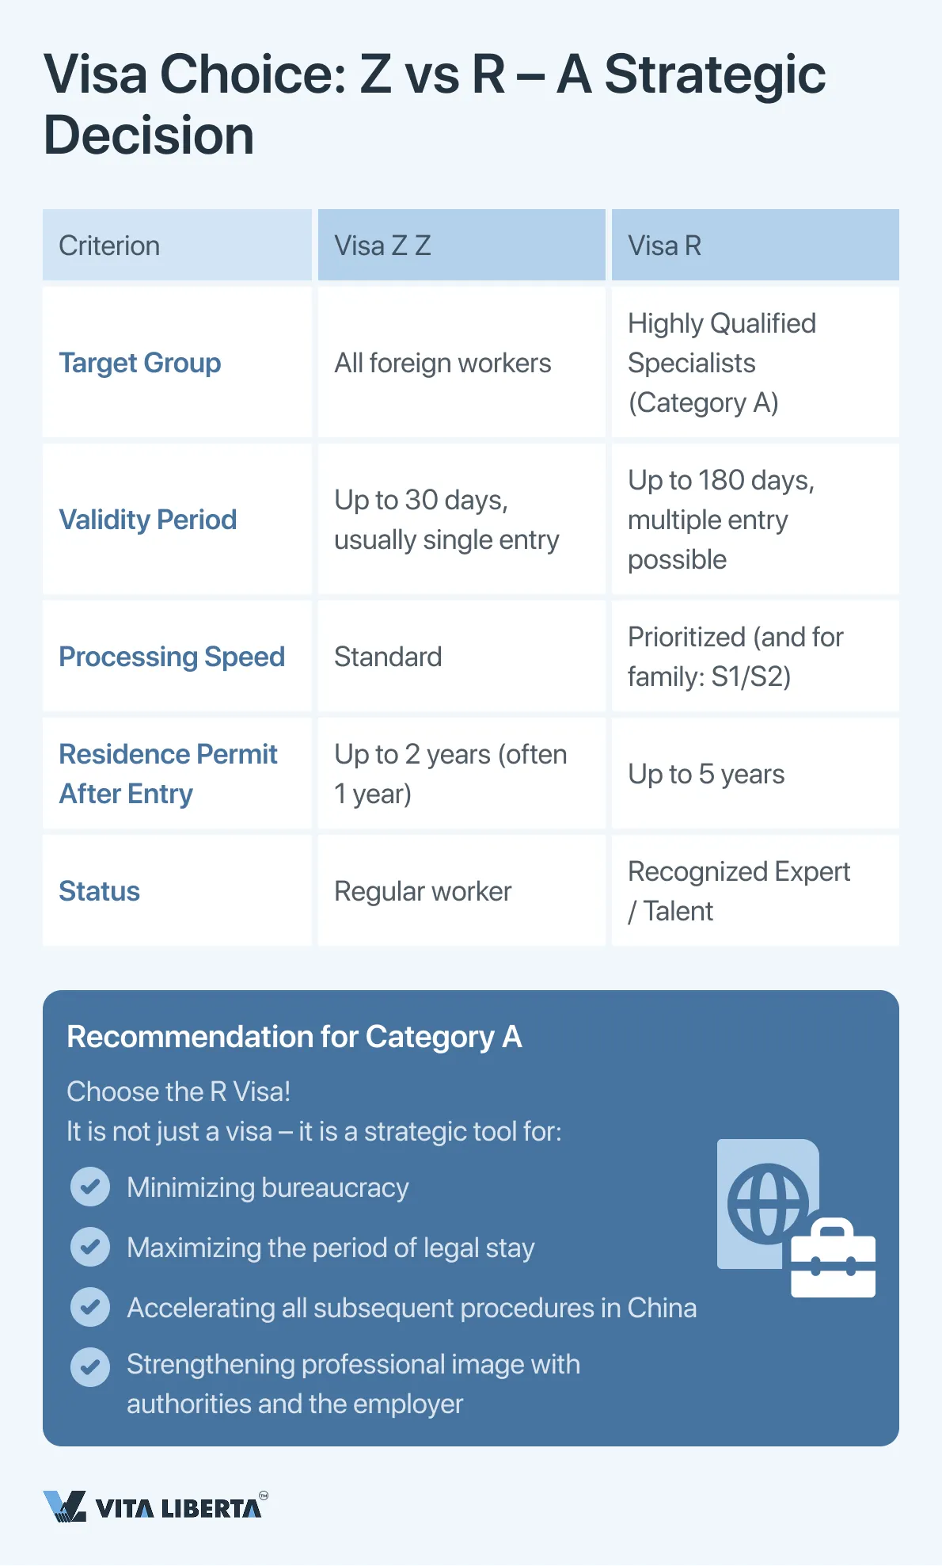Screen dimensions: 942x1566
Task: Click the white briefcase icon
Action: pyautogui.click(x=833, y=1259)
